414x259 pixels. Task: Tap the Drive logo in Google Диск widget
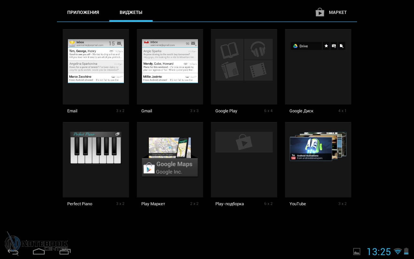point(295,46)
